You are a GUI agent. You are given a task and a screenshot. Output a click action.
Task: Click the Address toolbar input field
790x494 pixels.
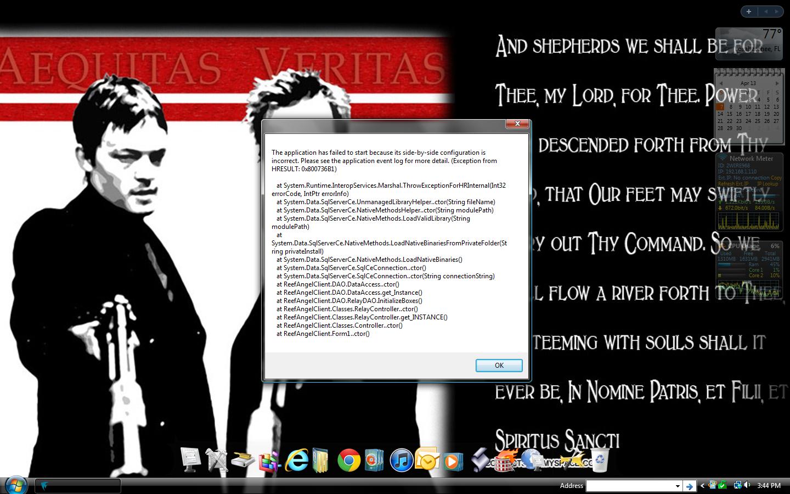(x=630, y=486)
